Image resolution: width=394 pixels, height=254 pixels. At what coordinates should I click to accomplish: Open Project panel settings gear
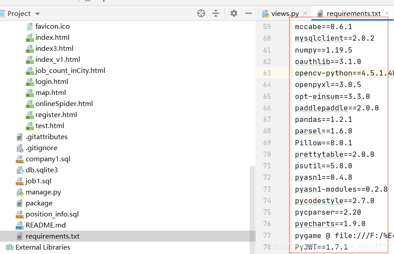click(233, 13)
